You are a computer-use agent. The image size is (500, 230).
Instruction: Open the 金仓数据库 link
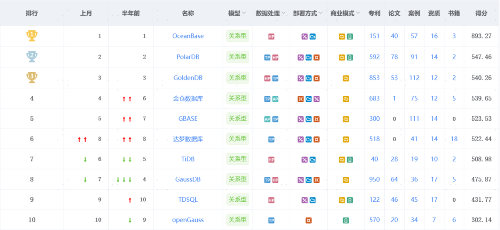point(188,99)
